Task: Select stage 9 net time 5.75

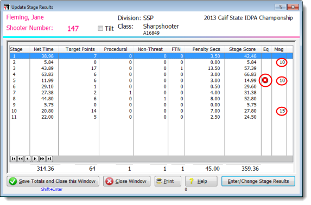Action: pos(49,105)
